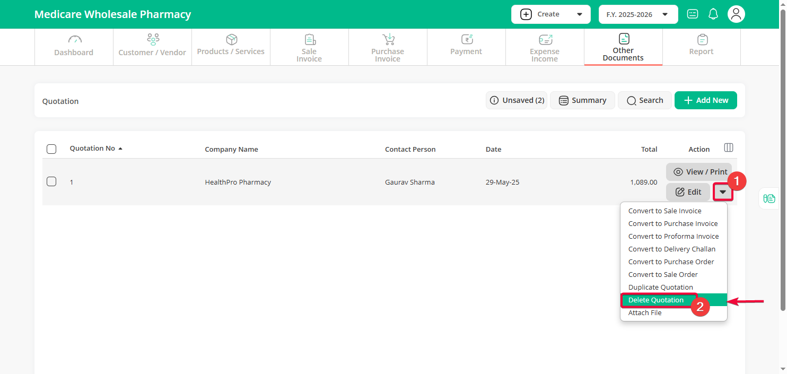This screenshot has width=787, height=374.
Task: Click the Add New button
Action: click(706, 100)
